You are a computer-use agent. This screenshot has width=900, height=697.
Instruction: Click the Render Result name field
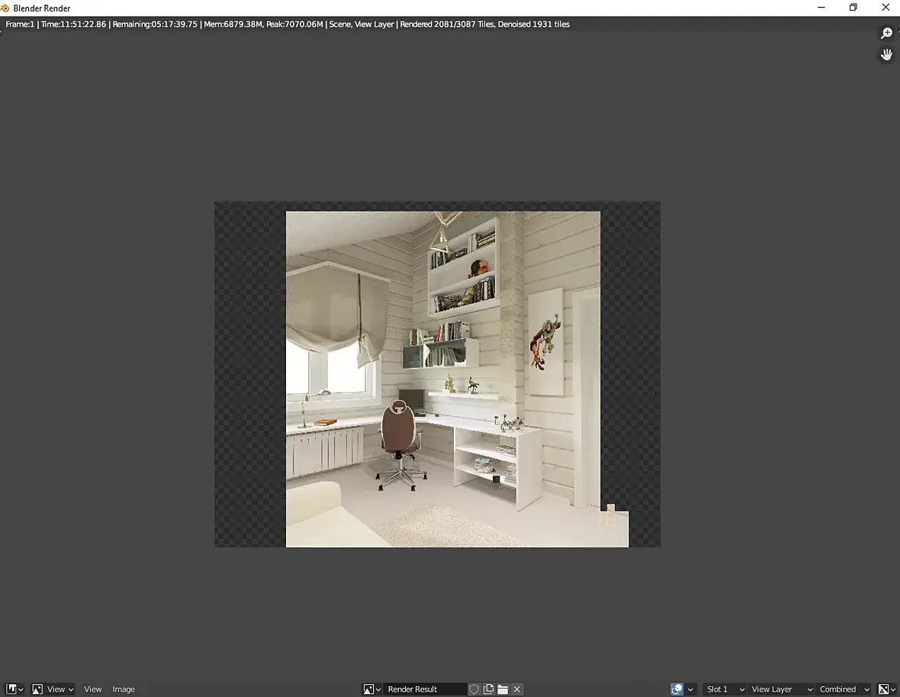pyautogui.click(x=424, y=689)
